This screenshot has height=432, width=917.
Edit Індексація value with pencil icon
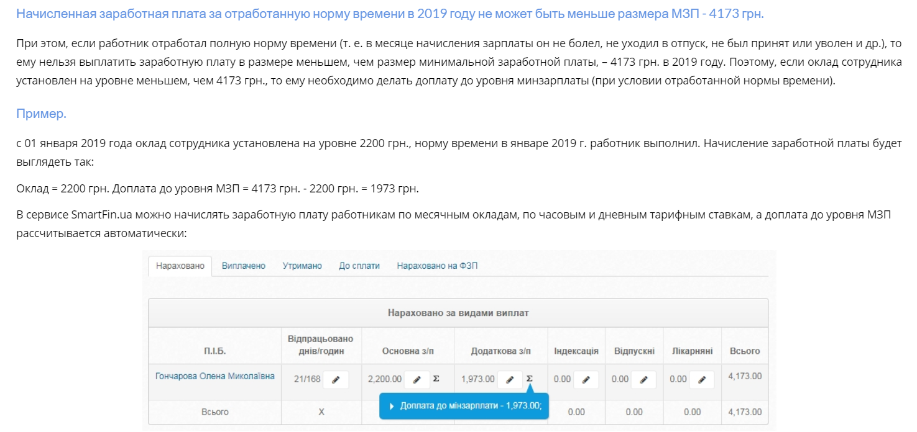[586, 379]
